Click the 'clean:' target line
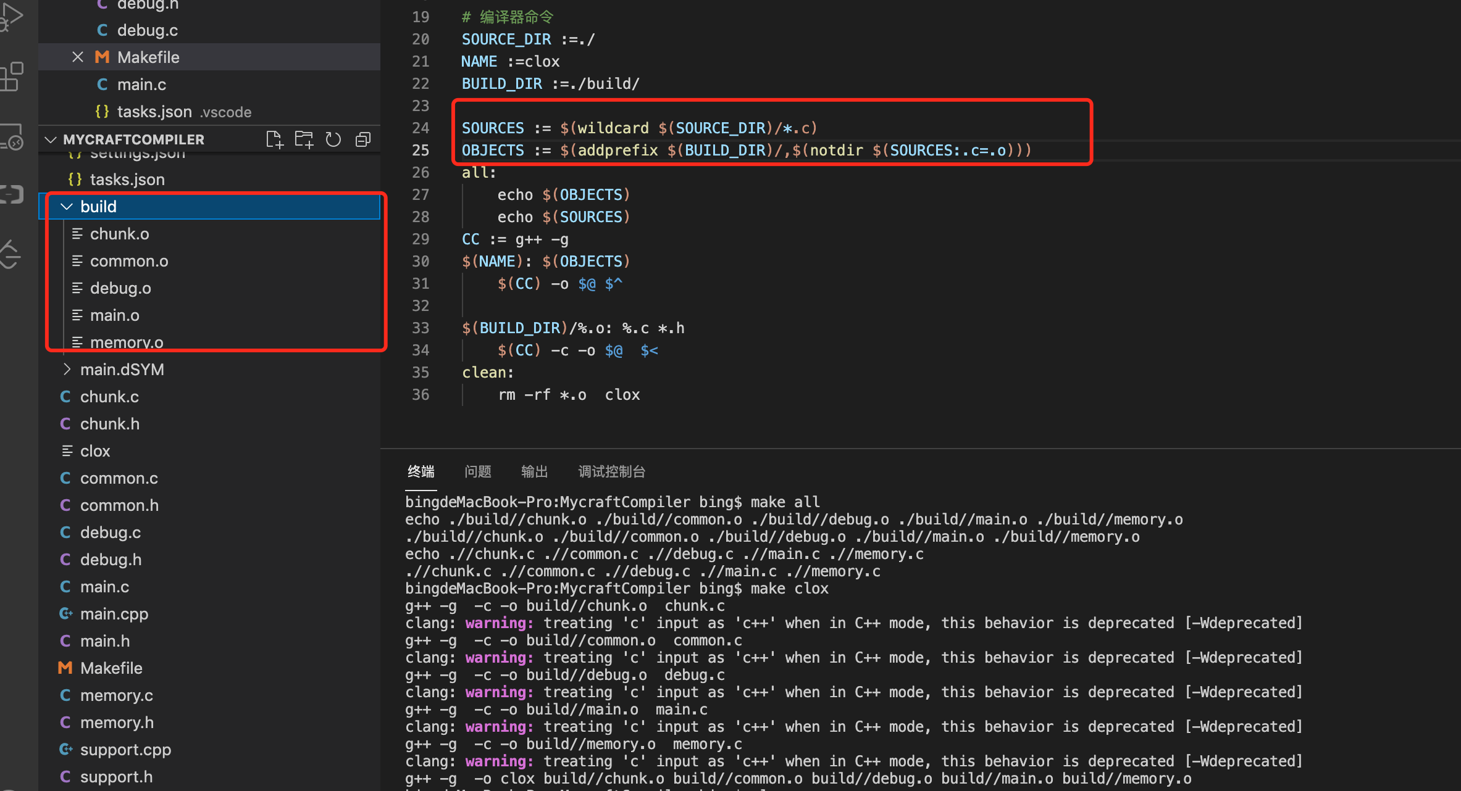 coord(488,373)
